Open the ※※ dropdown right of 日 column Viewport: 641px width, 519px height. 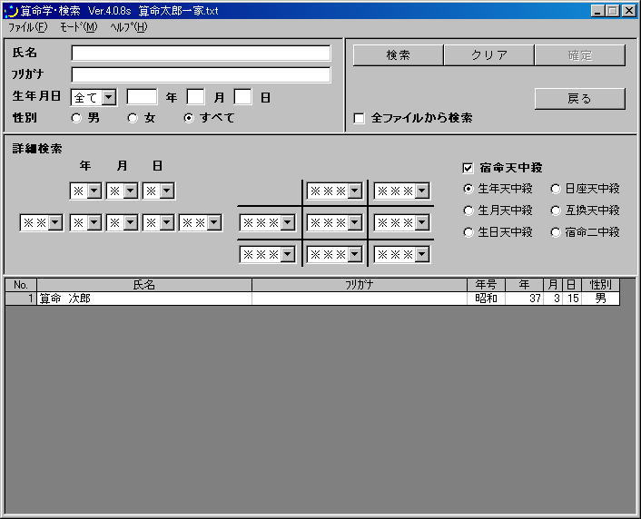(x=214, y=222)
